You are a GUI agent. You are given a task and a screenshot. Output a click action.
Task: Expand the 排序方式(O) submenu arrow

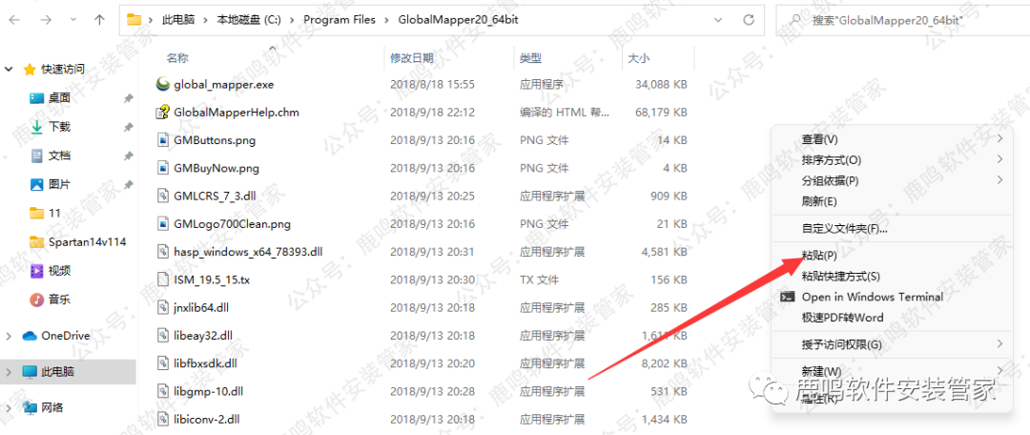(x=999, y=159)
